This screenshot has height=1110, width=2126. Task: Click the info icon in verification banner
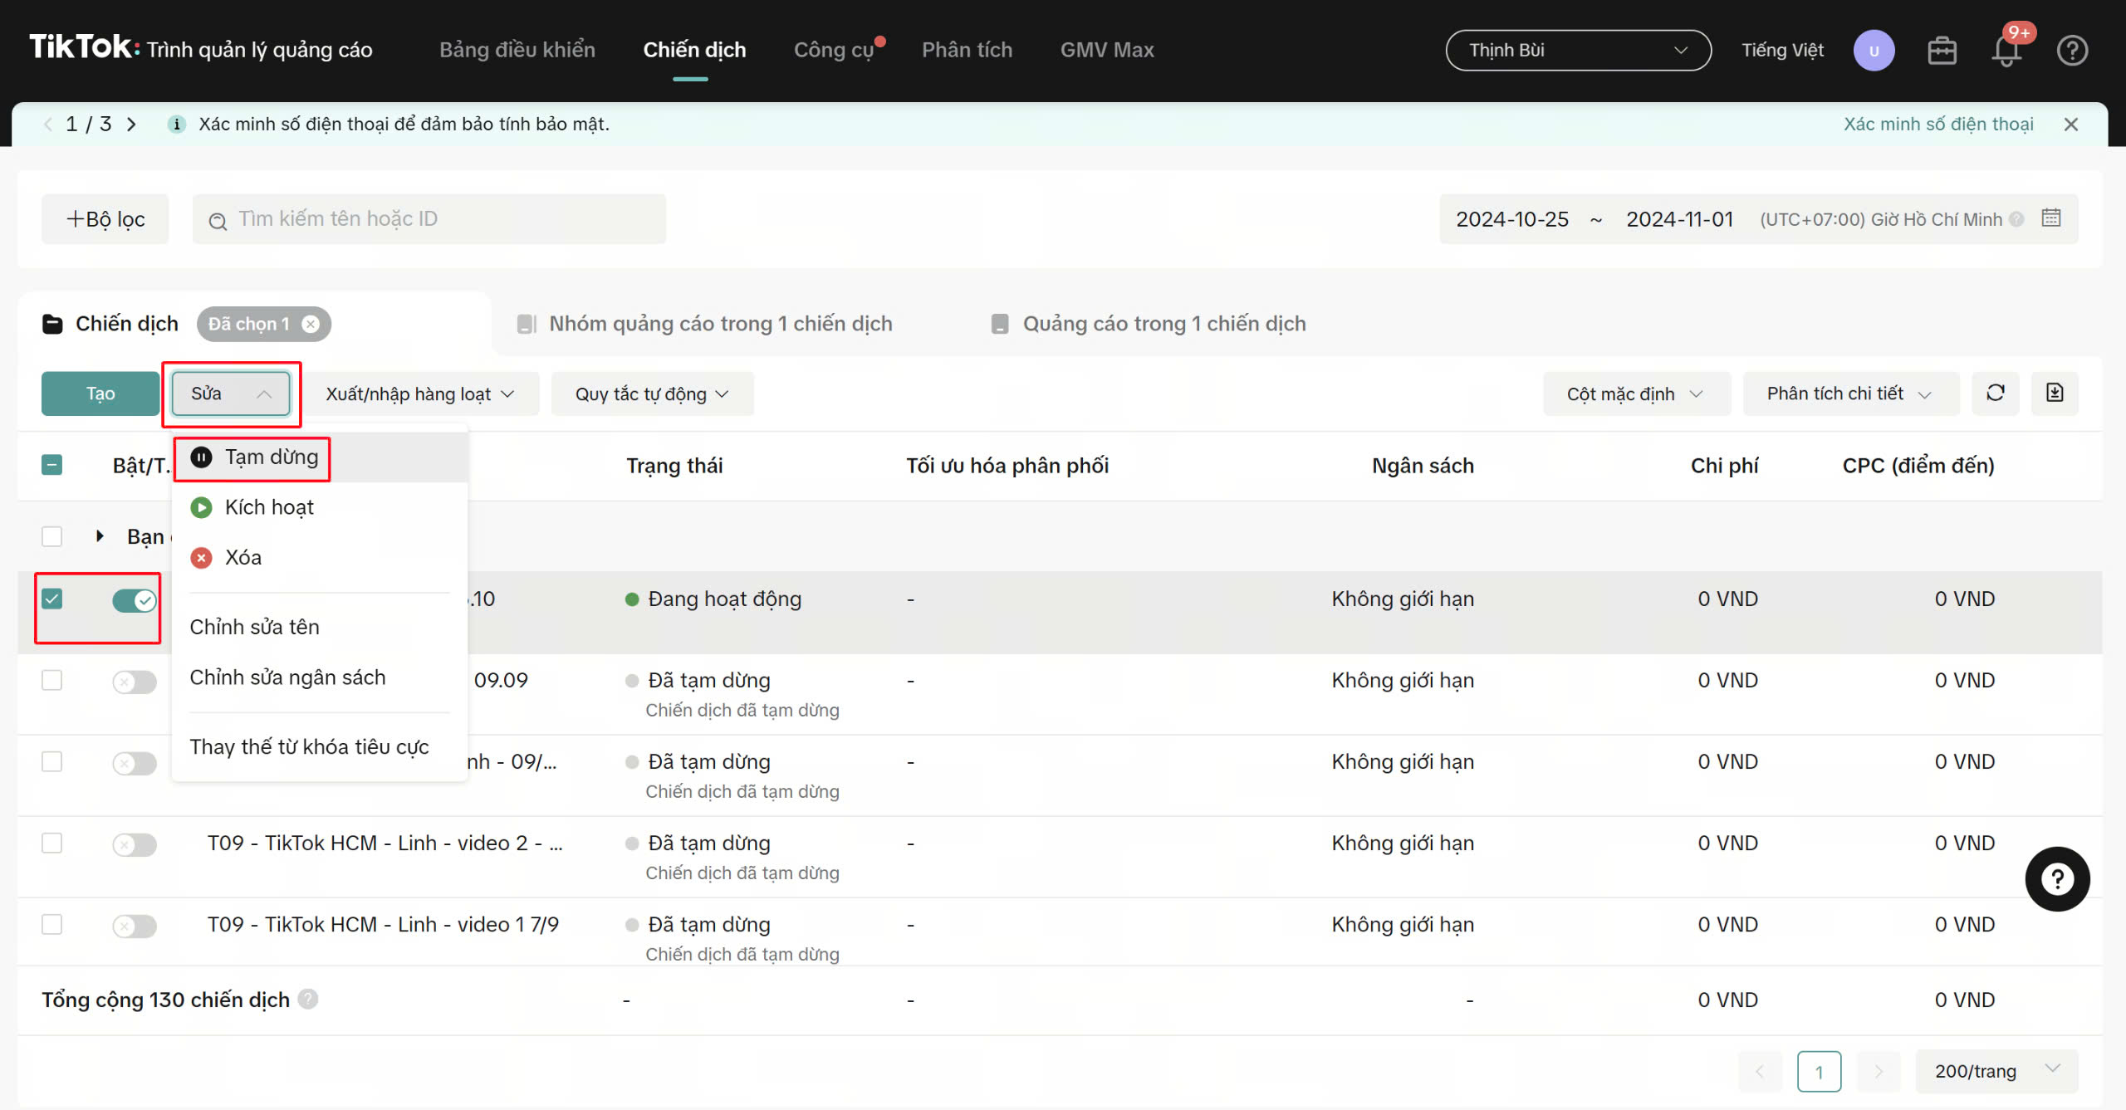click(176, 125)
